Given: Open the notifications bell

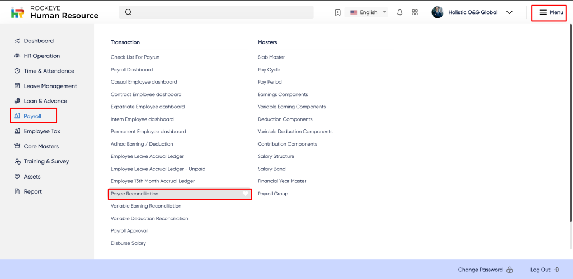Looking at the screenshot, I should click(400, 12).
